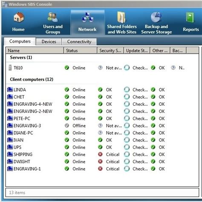The height and width of the screenshot is (202, 202).
Task: Sort by Update St... column header
Action: point(137,51)
